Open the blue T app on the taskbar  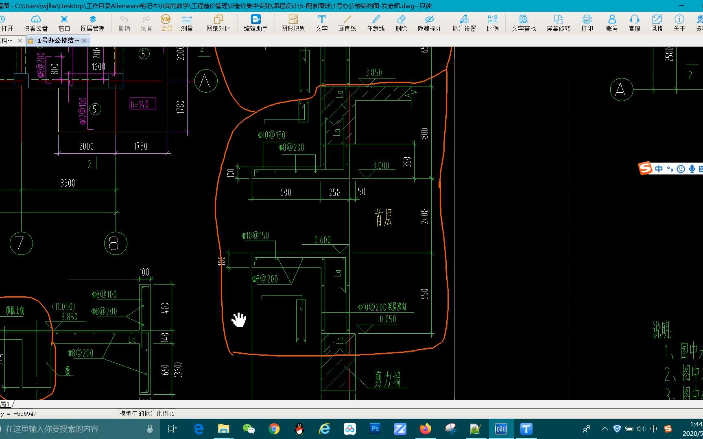click(526, 429)
